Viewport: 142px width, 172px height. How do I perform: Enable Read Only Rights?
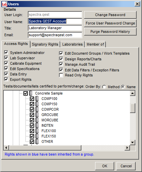pyautogui.click(x=61, y=75)
